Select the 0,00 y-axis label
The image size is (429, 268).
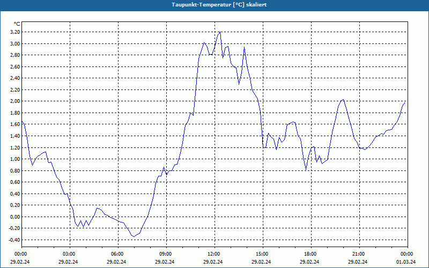(15, 217)
